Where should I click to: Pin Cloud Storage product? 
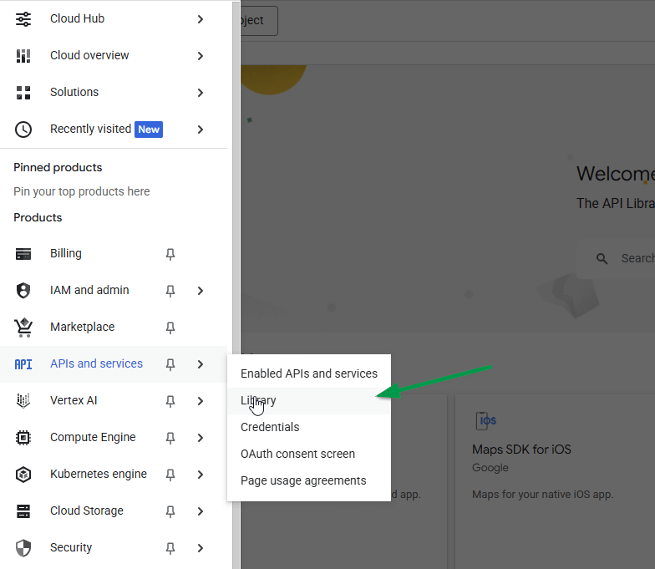point(170,511)
